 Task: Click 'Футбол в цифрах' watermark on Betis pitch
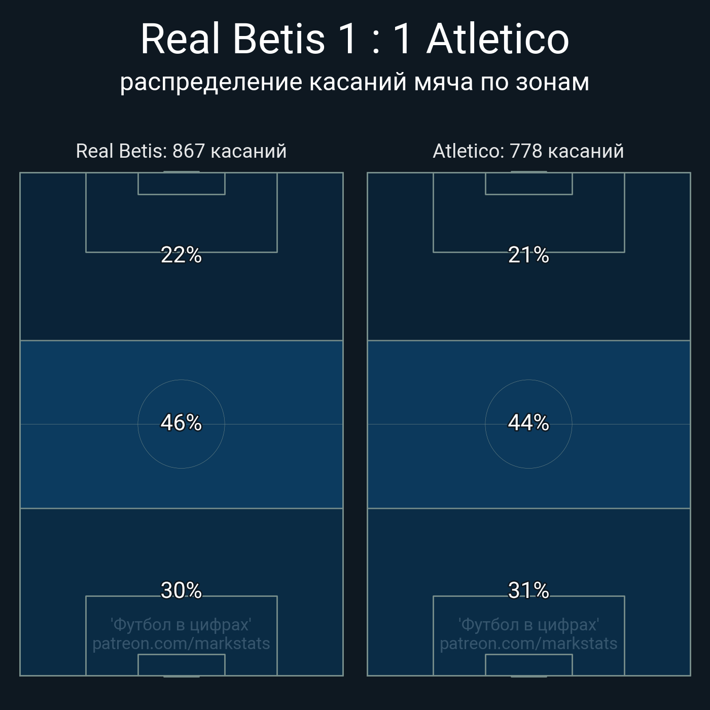[181, 624]
